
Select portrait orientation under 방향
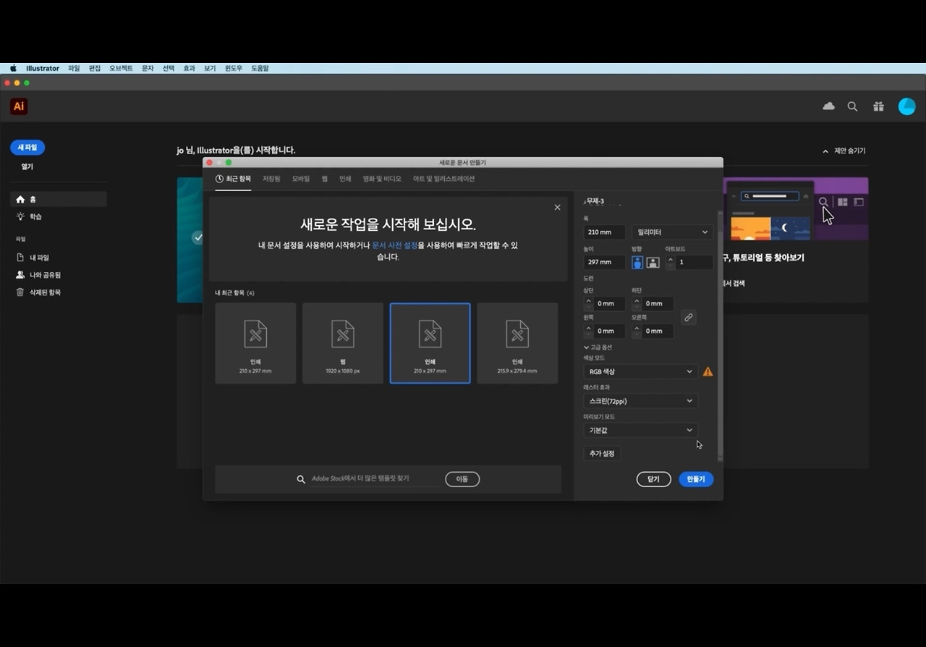(637, 262)
